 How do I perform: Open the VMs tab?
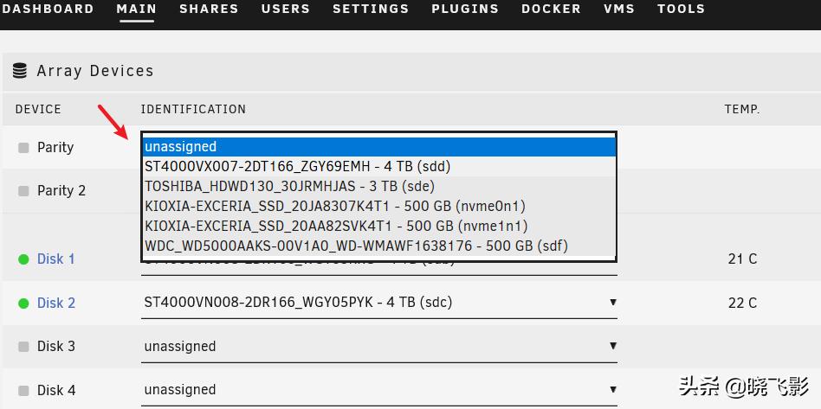(x=619, y=9)
